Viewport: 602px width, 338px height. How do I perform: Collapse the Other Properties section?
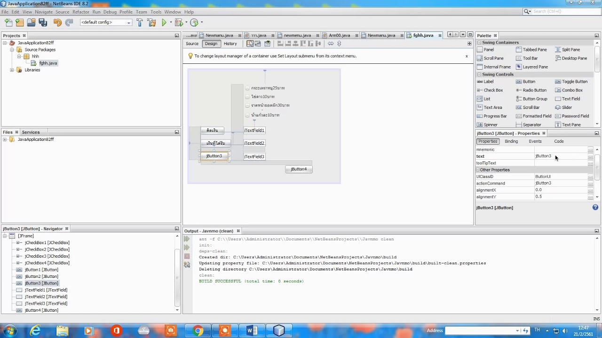coord(477,170)
